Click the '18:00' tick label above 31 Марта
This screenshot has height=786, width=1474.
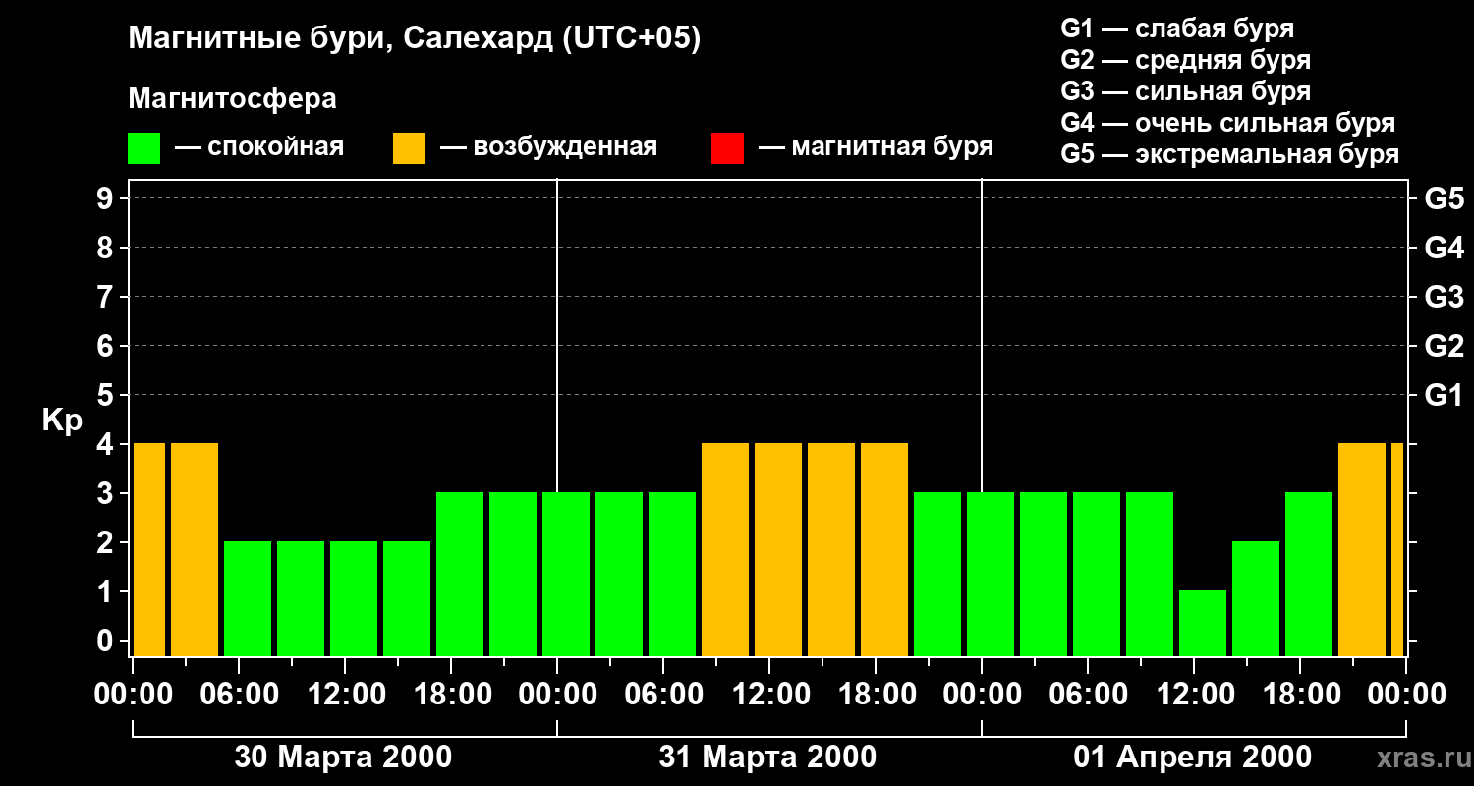pyautogui.click(x=876, y=695)
